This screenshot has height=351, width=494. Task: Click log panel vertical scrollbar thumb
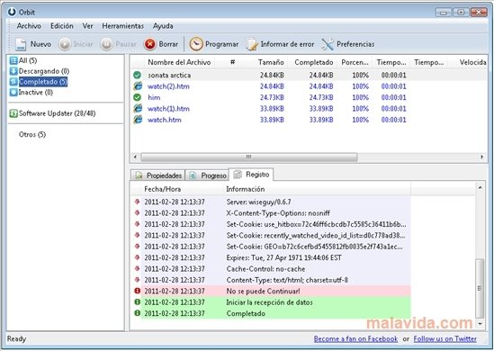(480, 288)
